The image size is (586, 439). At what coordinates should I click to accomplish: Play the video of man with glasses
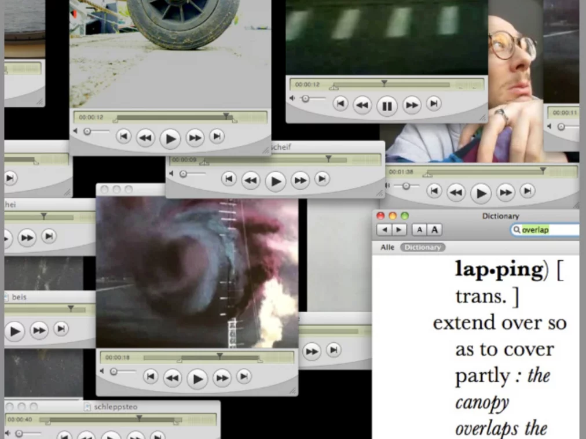pos(480,193)
